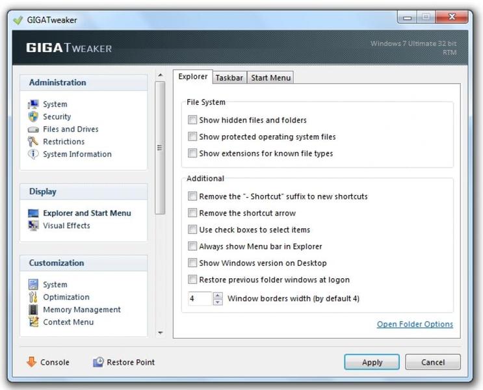Open the Console label link
Viewport: 483px width, 390px height.
(x=55, y=362)
